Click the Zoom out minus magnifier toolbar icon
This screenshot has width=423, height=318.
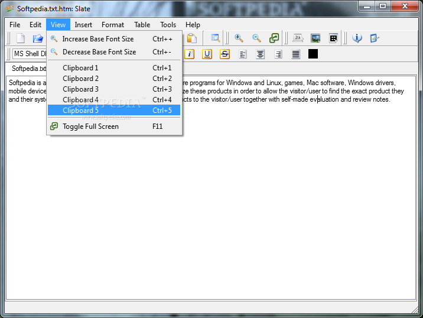[x=256, y=38]
